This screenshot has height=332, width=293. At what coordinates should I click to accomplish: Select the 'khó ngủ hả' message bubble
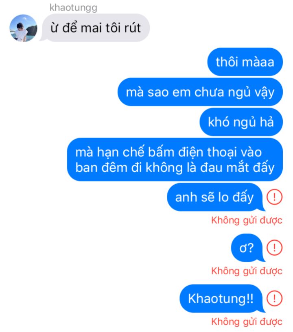241,122
